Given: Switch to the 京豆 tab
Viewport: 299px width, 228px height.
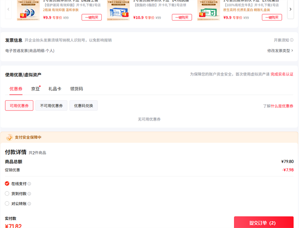Looking at the screenshot, I should click(x=36, y=89).
